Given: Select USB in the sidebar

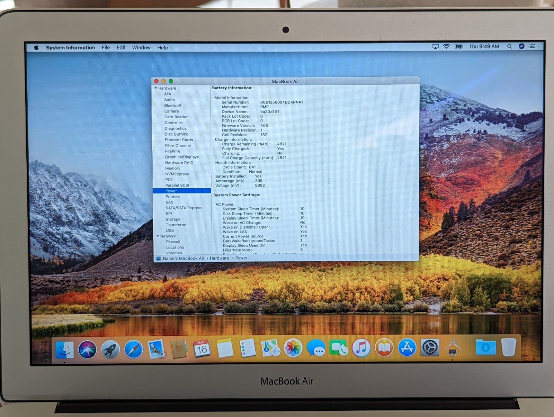Looking at the screenshot, I should pos(170,230).
